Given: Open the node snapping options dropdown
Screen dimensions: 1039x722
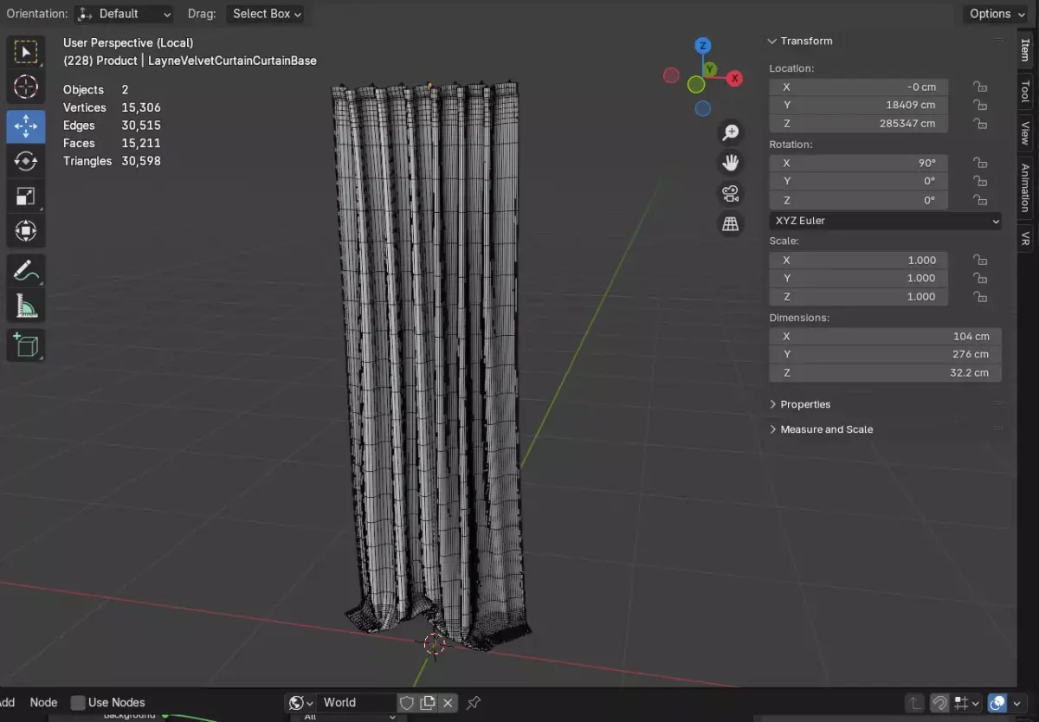Looking at the screenshot, I should pyautogui.click(x=967, y=703).
